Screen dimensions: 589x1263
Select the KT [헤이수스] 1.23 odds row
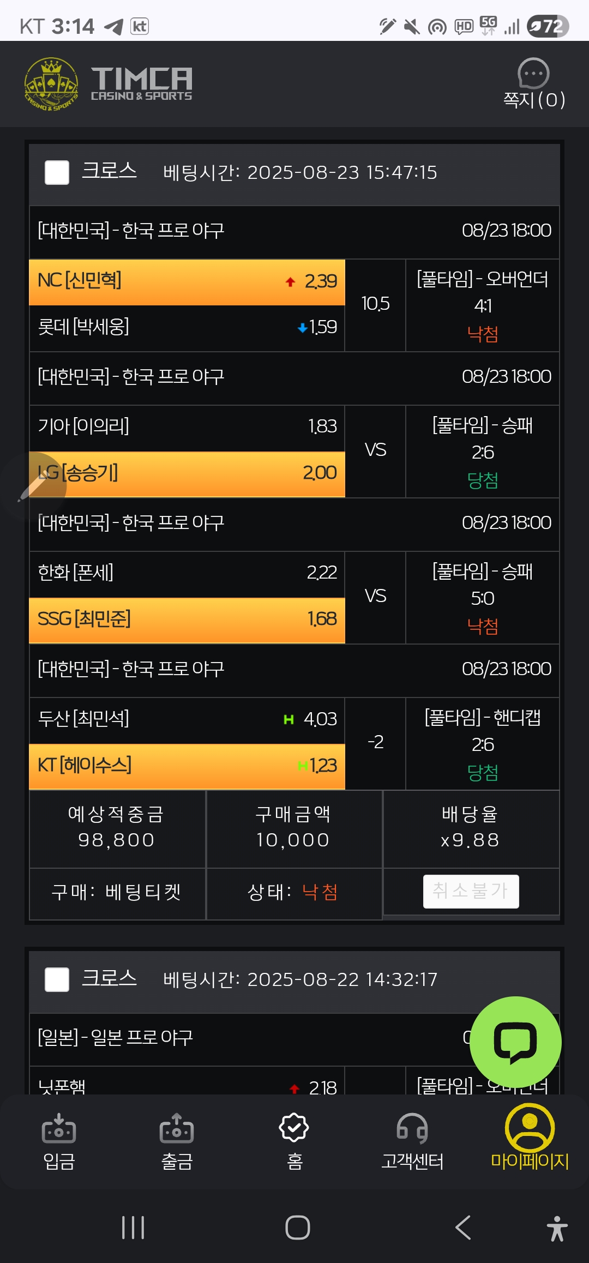click(x=187, y=766)
